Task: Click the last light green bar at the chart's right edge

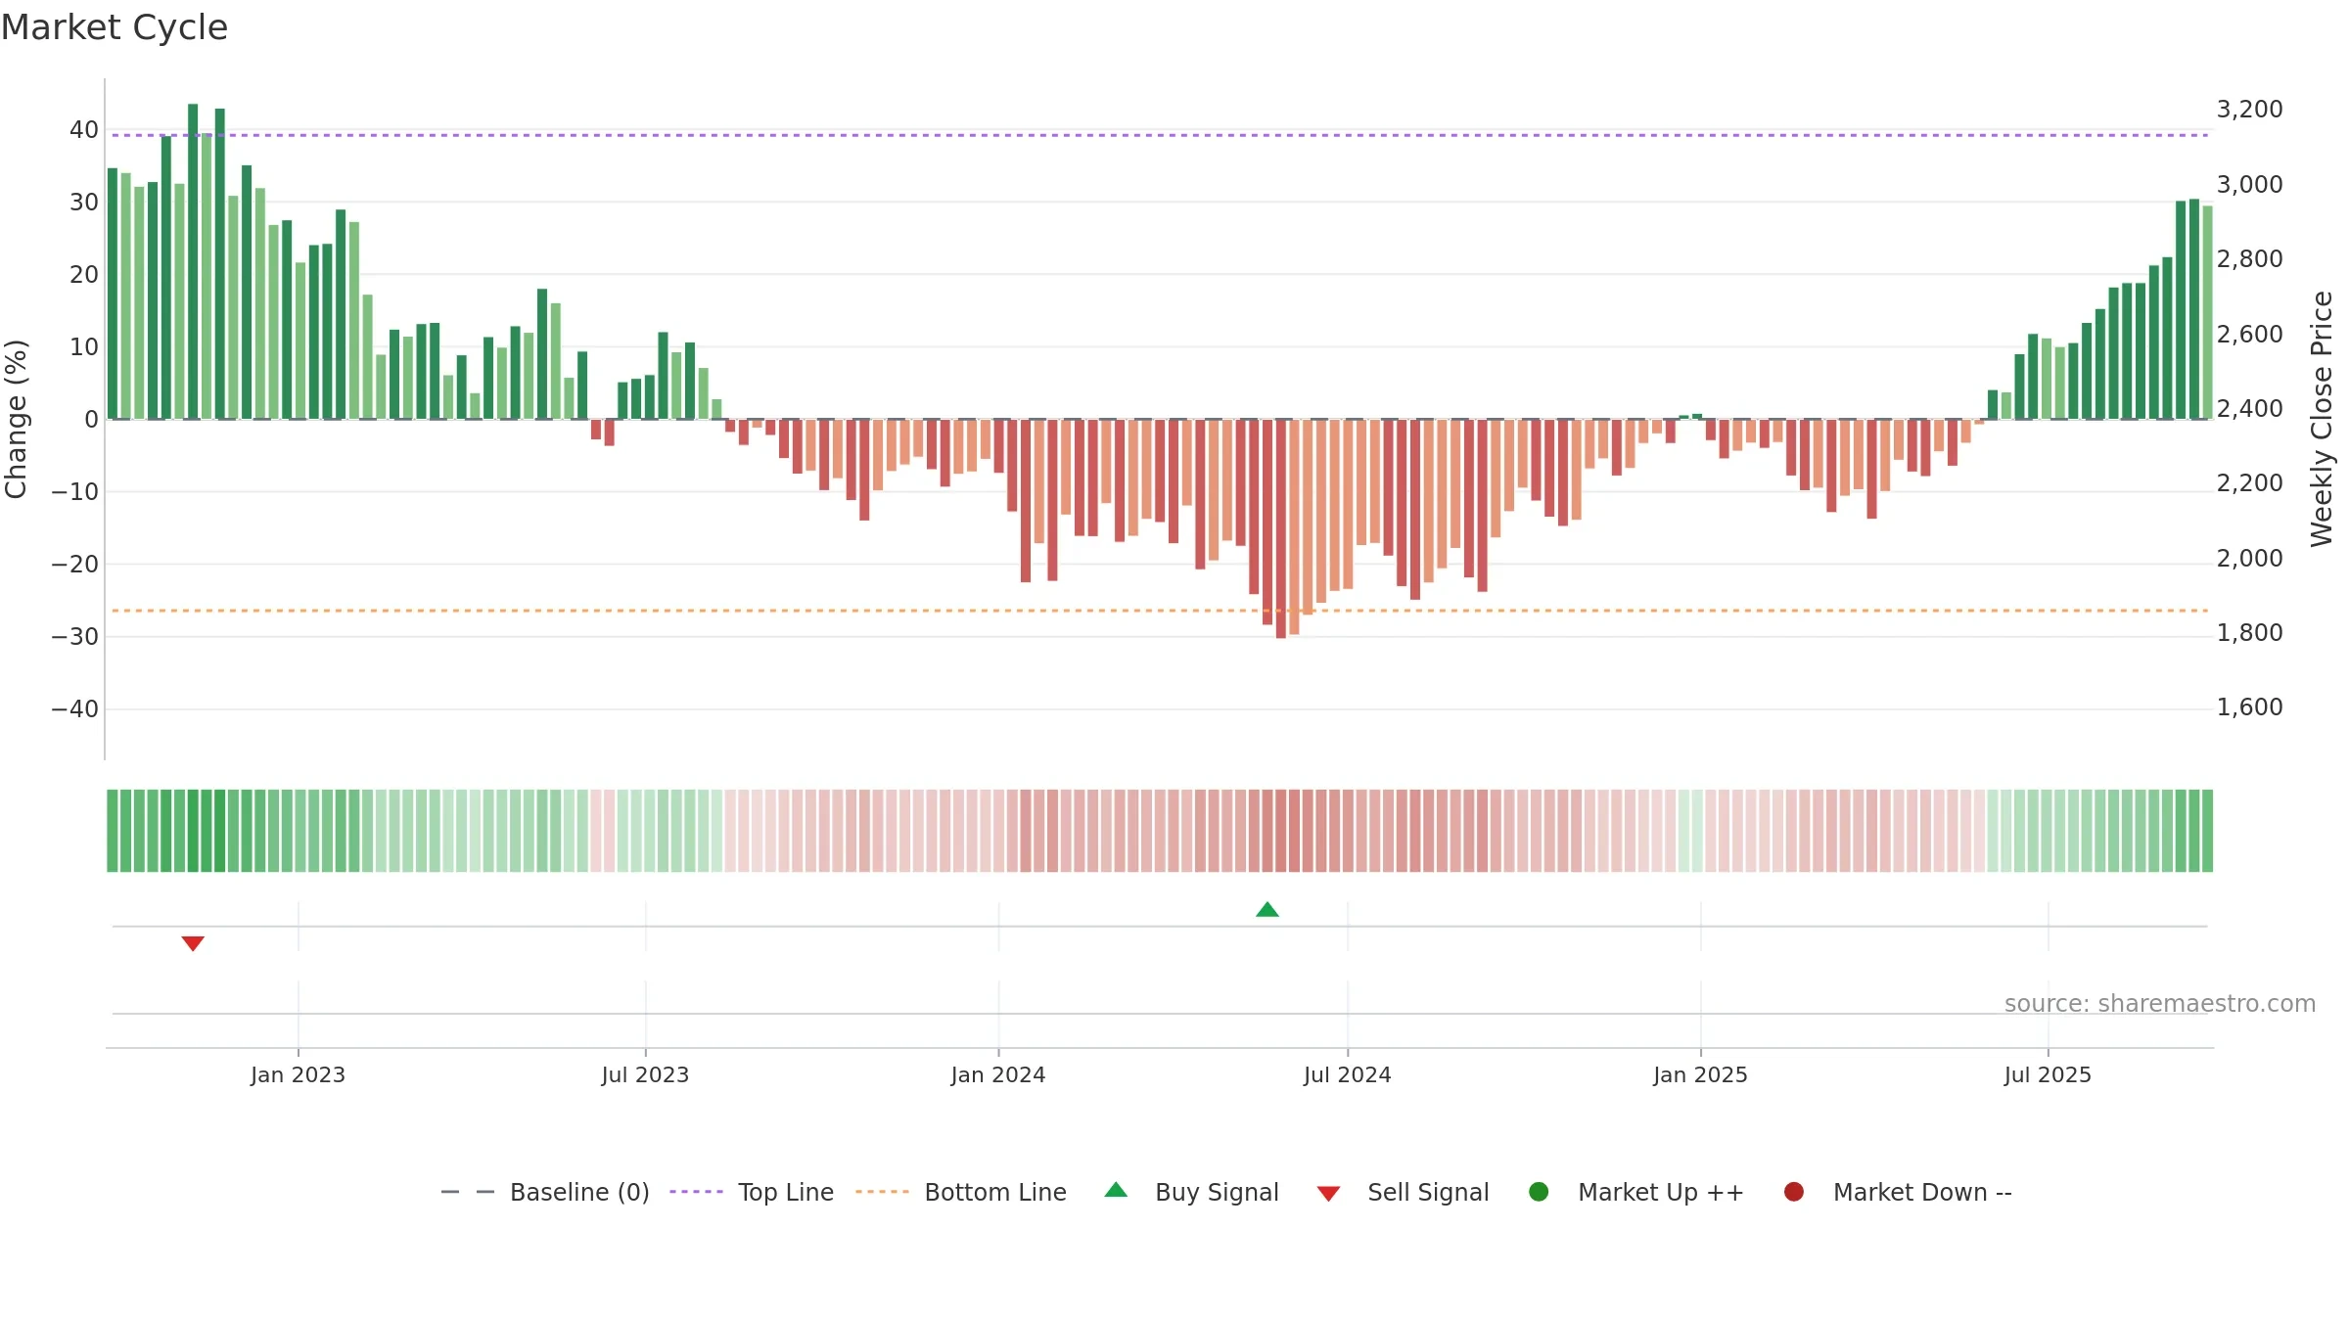Action: tap(2207, 312)
